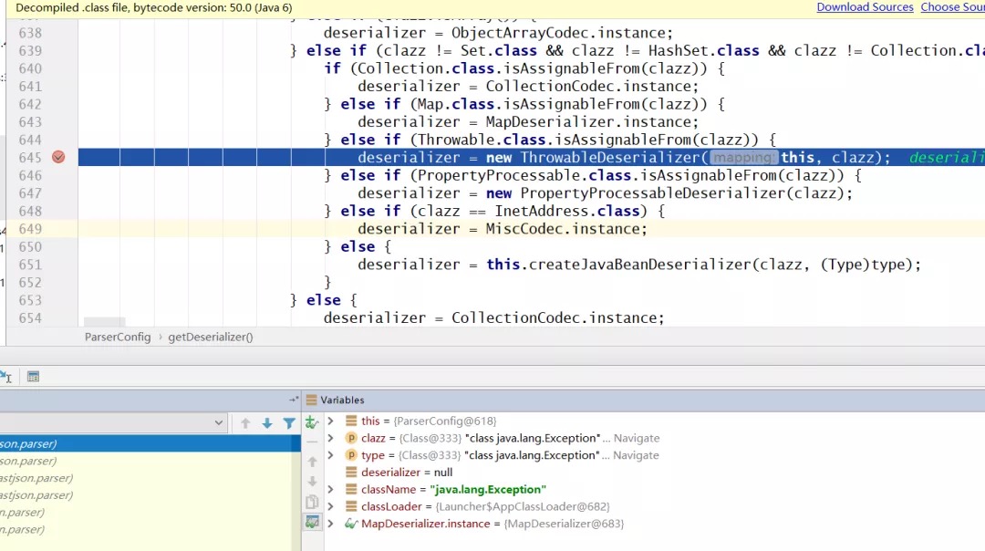The width and height of the screenshot is (985, 551).
Task: Expand the MapDeserializer.instance watch
Action: click(331, 524)
